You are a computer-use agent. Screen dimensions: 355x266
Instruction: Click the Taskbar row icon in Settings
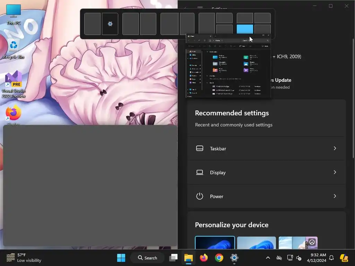[x=199, y=148]
